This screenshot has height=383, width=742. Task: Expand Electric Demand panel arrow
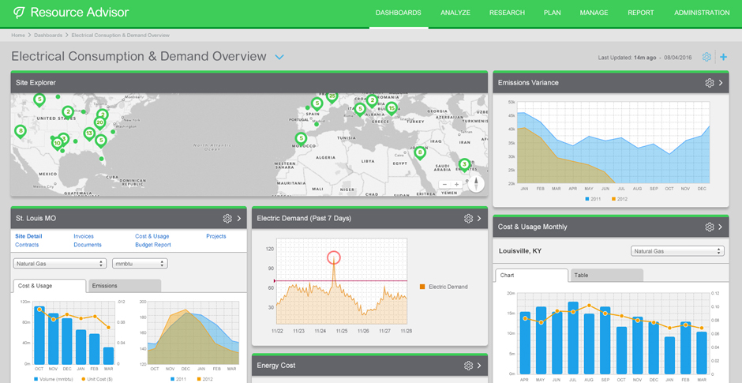[x=479, y=218]
